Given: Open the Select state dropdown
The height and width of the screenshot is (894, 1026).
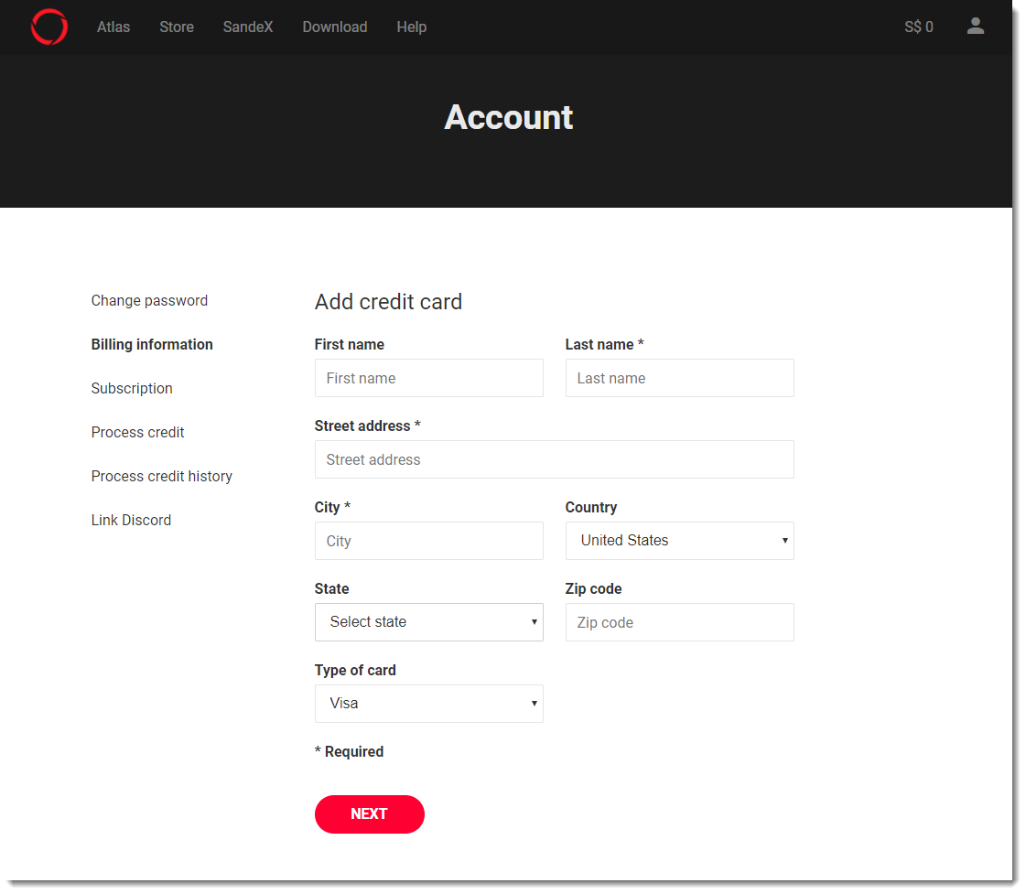Looking at the screenshot, I should (428, 622).
